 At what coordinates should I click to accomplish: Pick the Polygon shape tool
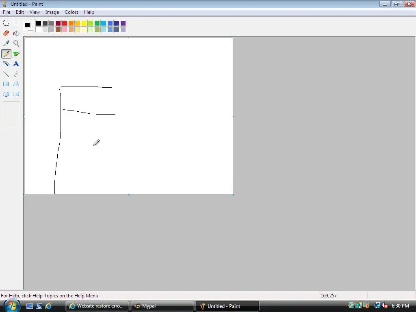16,84
